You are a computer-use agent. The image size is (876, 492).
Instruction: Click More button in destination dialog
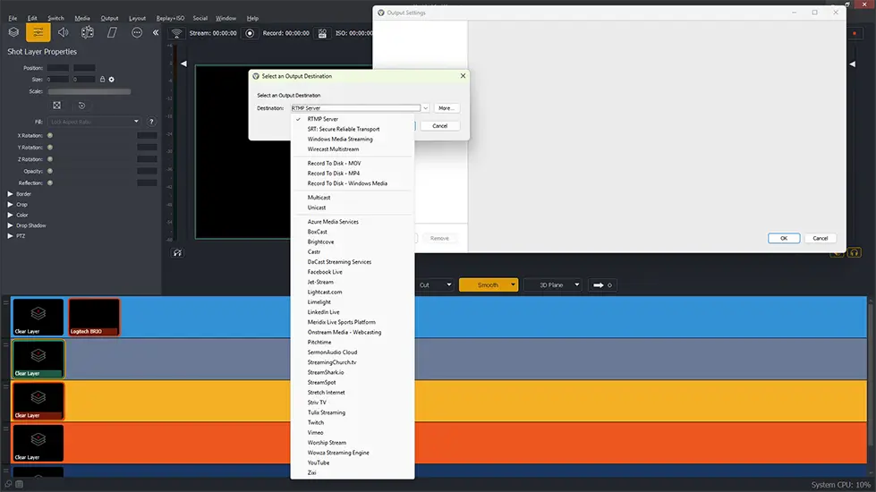(447, 108)
